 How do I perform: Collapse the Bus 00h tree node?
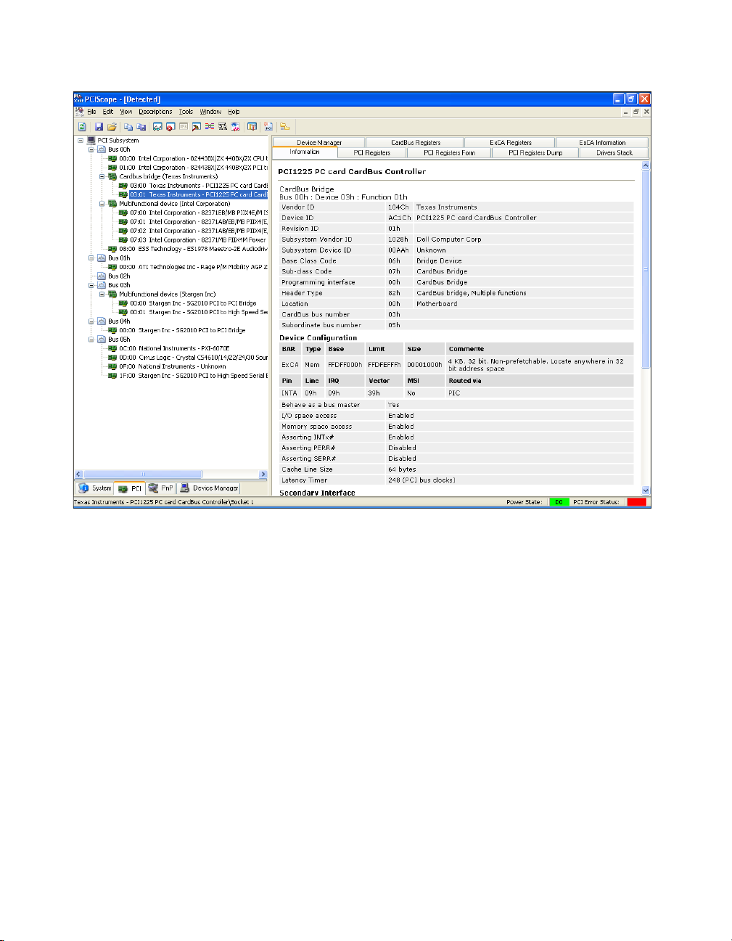click(x=91, y=149)
